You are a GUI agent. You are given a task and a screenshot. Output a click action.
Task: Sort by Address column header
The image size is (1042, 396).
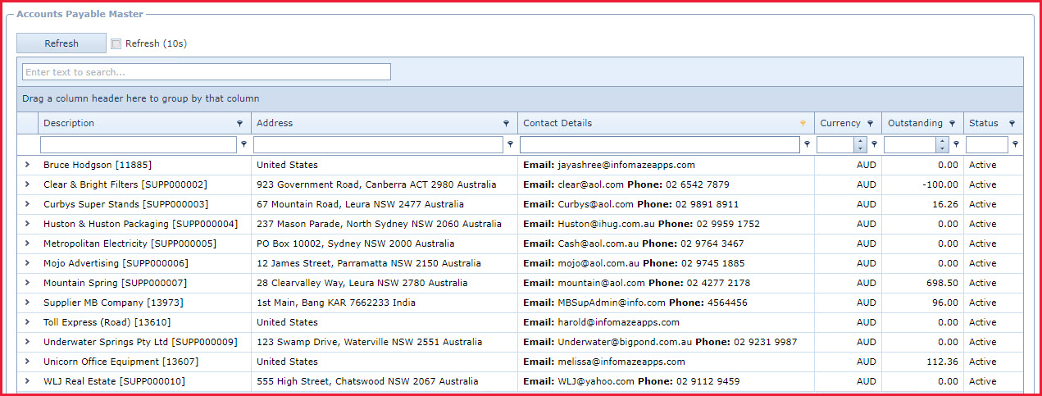pyautogui.click(x=384, y=123)
